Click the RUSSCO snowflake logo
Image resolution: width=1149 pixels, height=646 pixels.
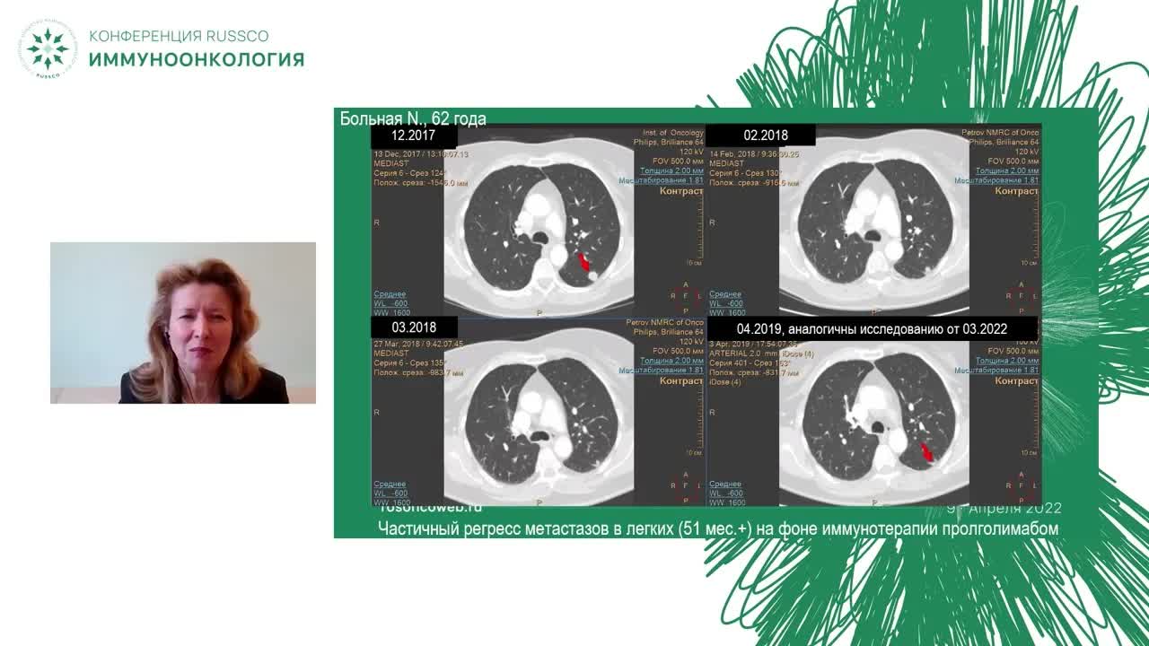coord(48,48)
